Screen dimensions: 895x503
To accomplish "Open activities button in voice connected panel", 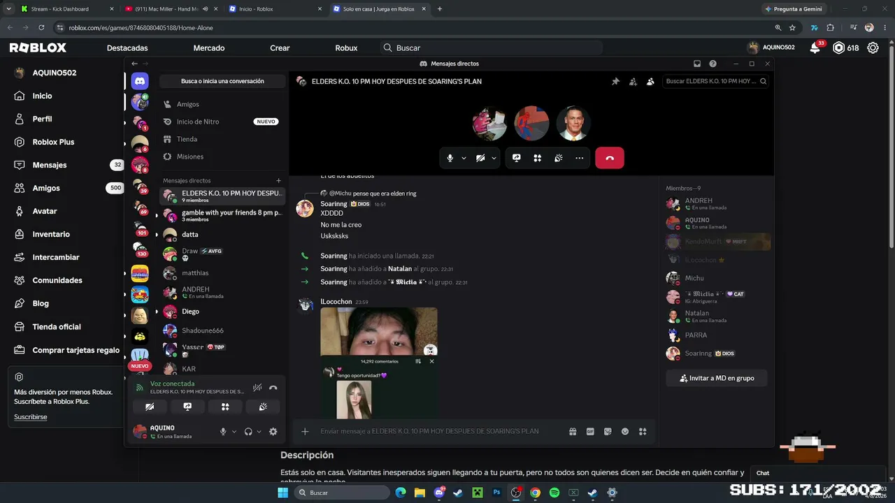I will (x=225, y=407).
